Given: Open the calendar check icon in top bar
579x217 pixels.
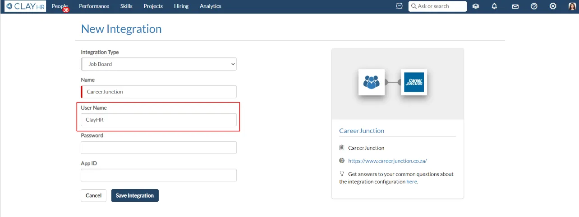Looking at the screenshot, I should click(399, 6).
